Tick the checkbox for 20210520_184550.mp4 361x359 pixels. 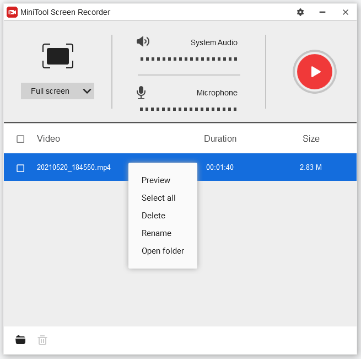(x=20, y=168)
